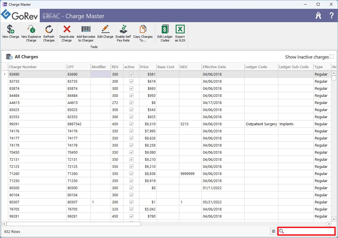Click vertical scrollbar up arrow
The image size is (338, 238).
[334, 73]
